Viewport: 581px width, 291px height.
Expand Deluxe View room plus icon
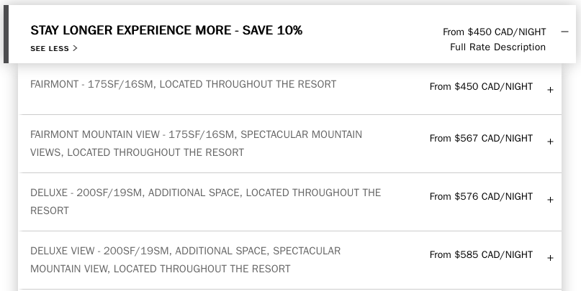tap(550, 258)
